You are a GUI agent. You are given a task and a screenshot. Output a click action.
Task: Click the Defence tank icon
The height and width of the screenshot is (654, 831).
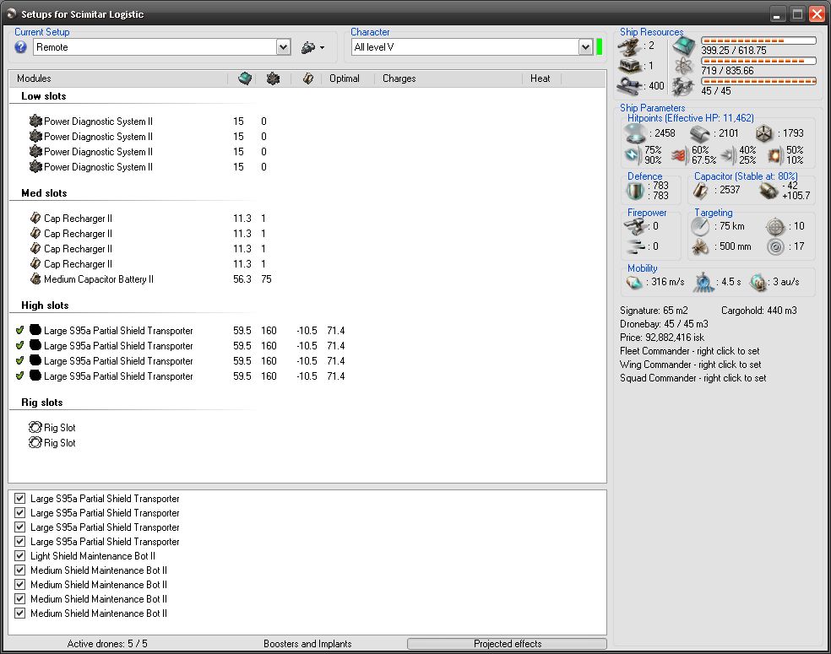635,191
